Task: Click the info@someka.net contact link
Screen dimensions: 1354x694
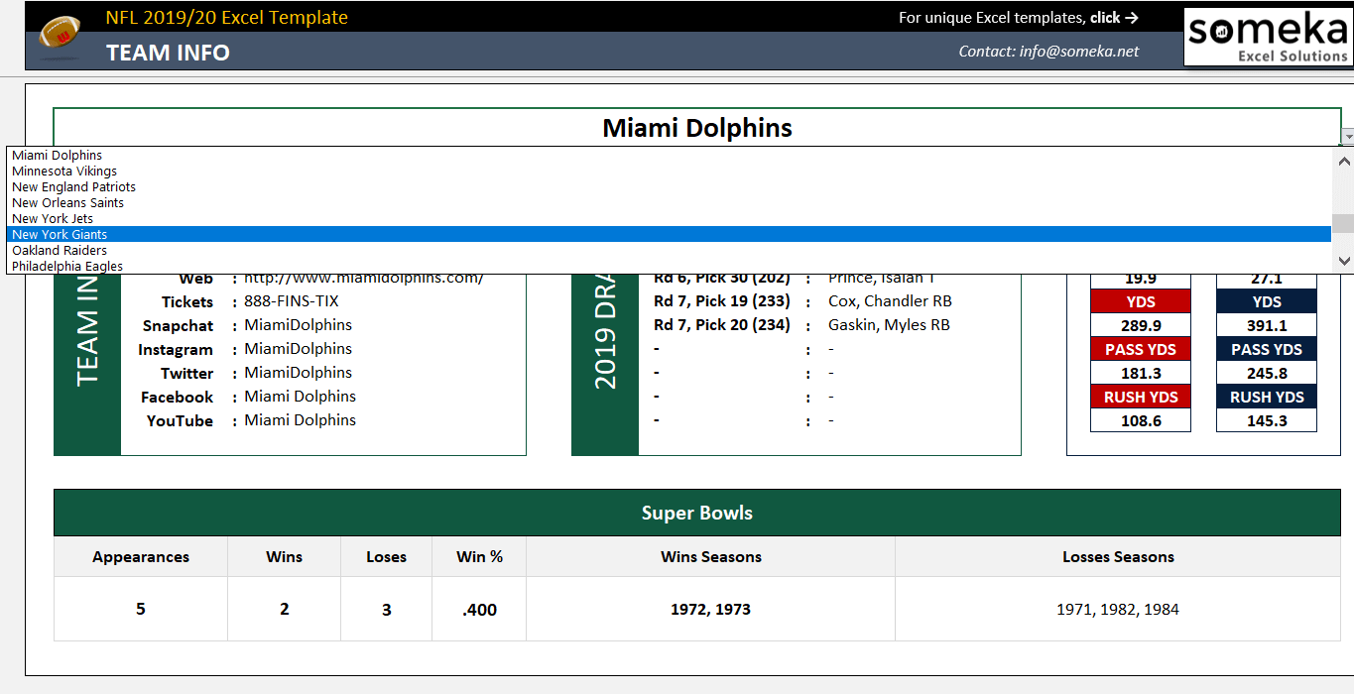Action: [1048, 52]
